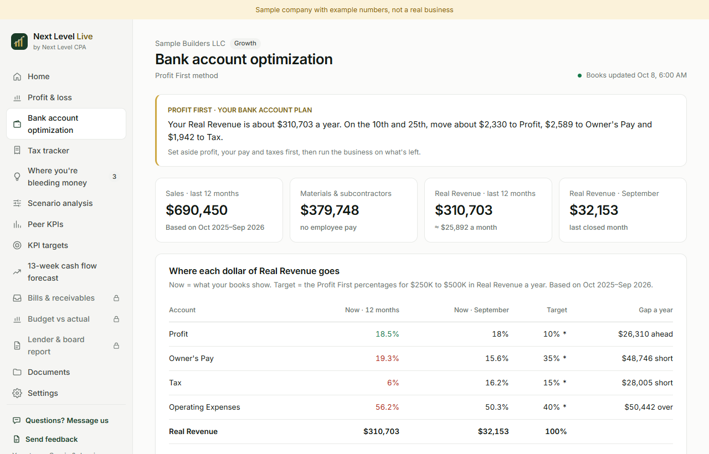The width and height of the screenshot is (709, 454).
Task: Click the Settings gear icon
Action: tap(17, 393)
